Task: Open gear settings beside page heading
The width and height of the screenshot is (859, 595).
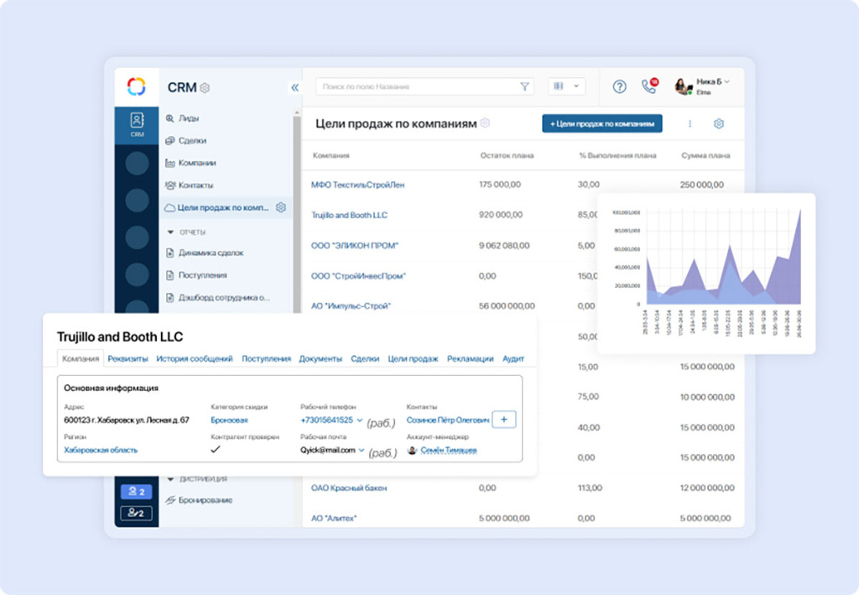Action: coord(485,123)
